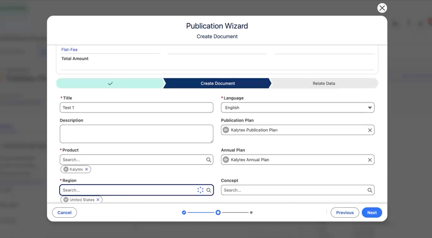The width and height of the screenshot is (432, 238).
Task: Click the Kalytex Publication Plan record icon
Action: click(x=226, y=130)
